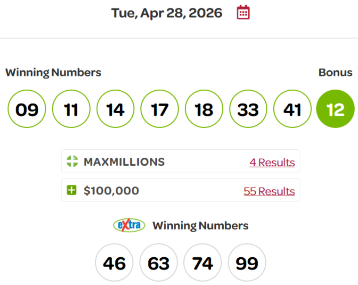
Task: Click Extra number ball 46
Action: coord(114,263)
